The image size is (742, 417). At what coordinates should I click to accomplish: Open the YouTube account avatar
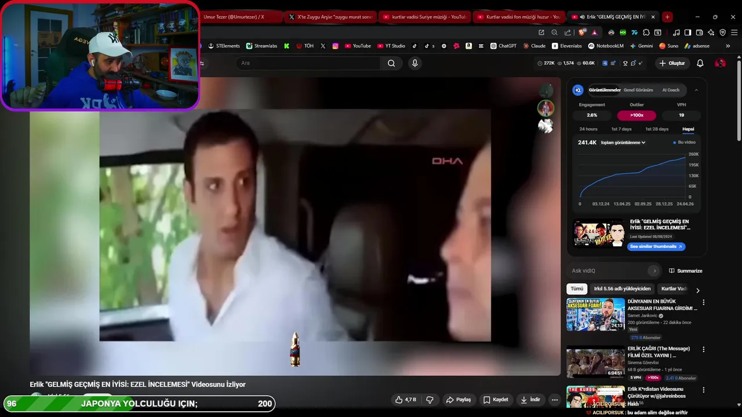click(x=720, y=63)
